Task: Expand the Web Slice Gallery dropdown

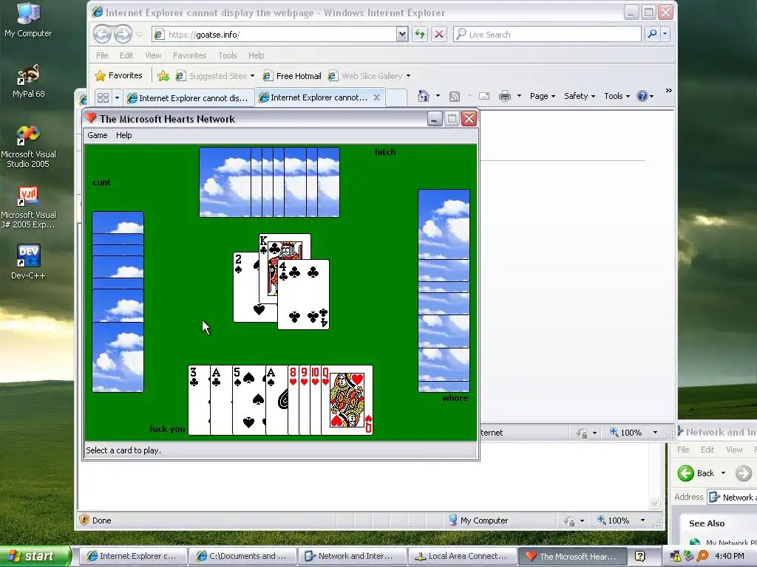Action: point(408,76)
